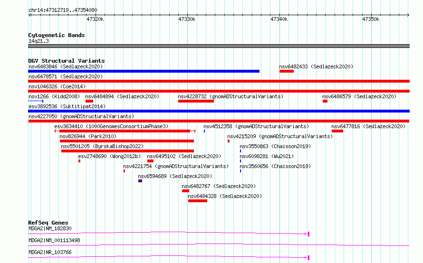
Task: Click the red marker of nsv4221754
Action: coord(125,171)
